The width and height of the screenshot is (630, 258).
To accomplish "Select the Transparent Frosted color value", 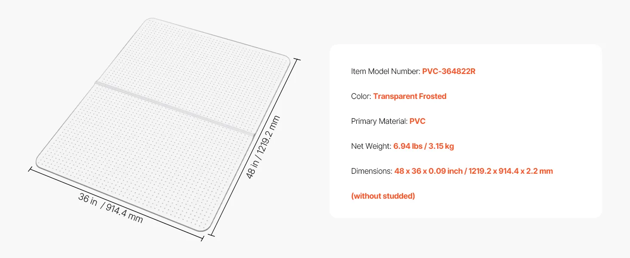I will tap(410, 96).
